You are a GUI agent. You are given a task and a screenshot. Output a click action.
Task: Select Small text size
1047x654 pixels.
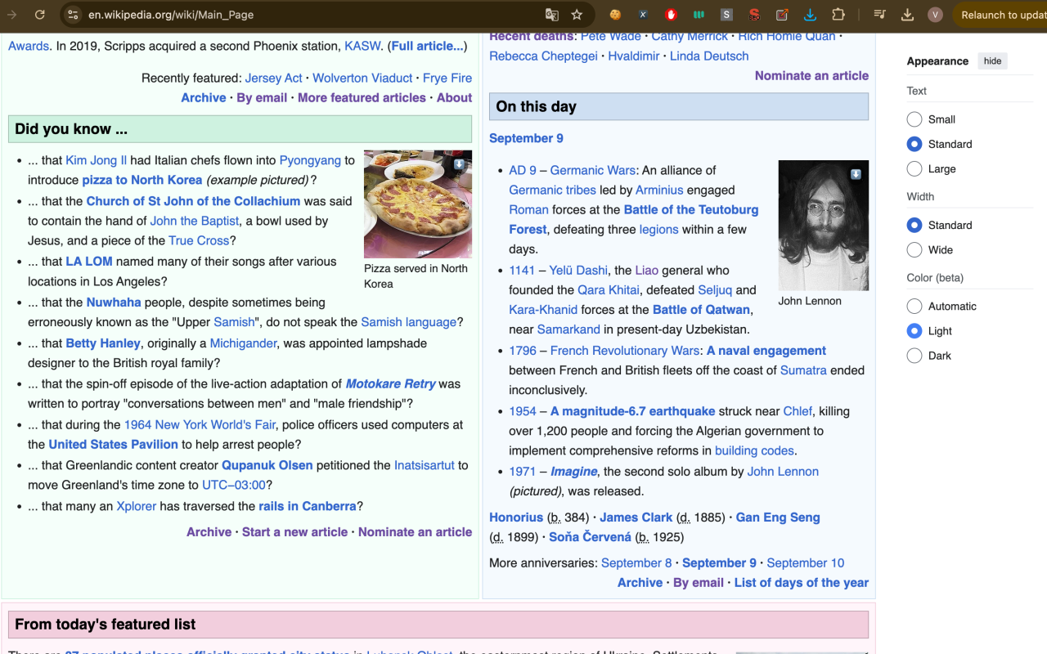pyautogui.click(x=914, y=119)
